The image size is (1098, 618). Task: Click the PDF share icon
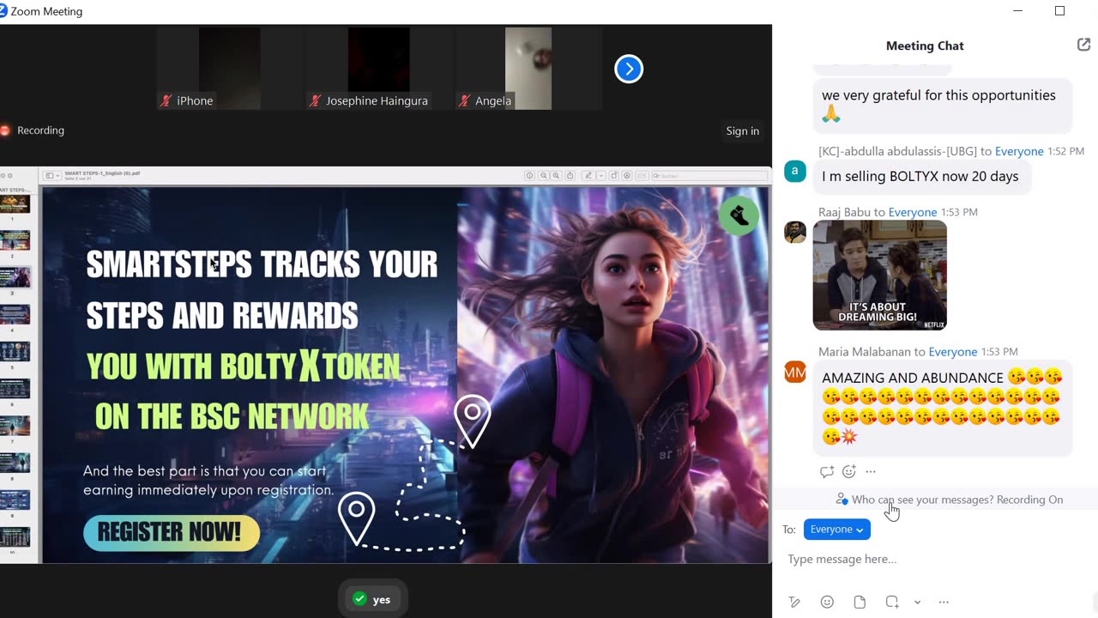(569, 176)
